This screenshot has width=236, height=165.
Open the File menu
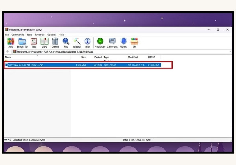7,35
